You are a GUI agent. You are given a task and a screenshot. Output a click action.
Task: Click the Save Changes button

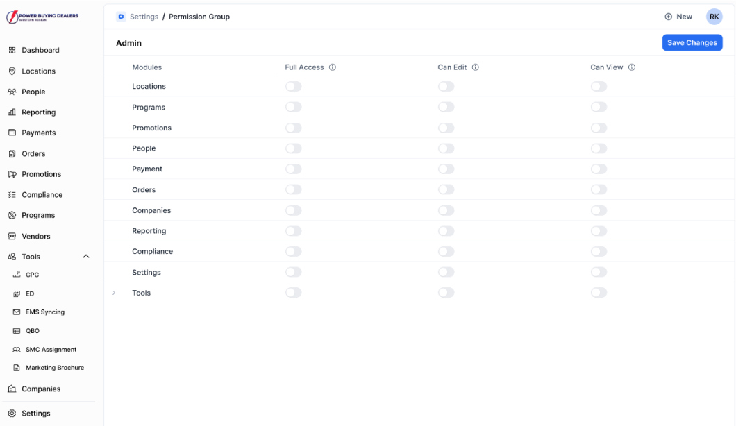point(692,42)
